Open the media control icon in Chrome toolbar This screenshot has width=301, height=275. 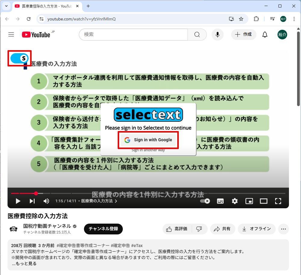[272, 19]
